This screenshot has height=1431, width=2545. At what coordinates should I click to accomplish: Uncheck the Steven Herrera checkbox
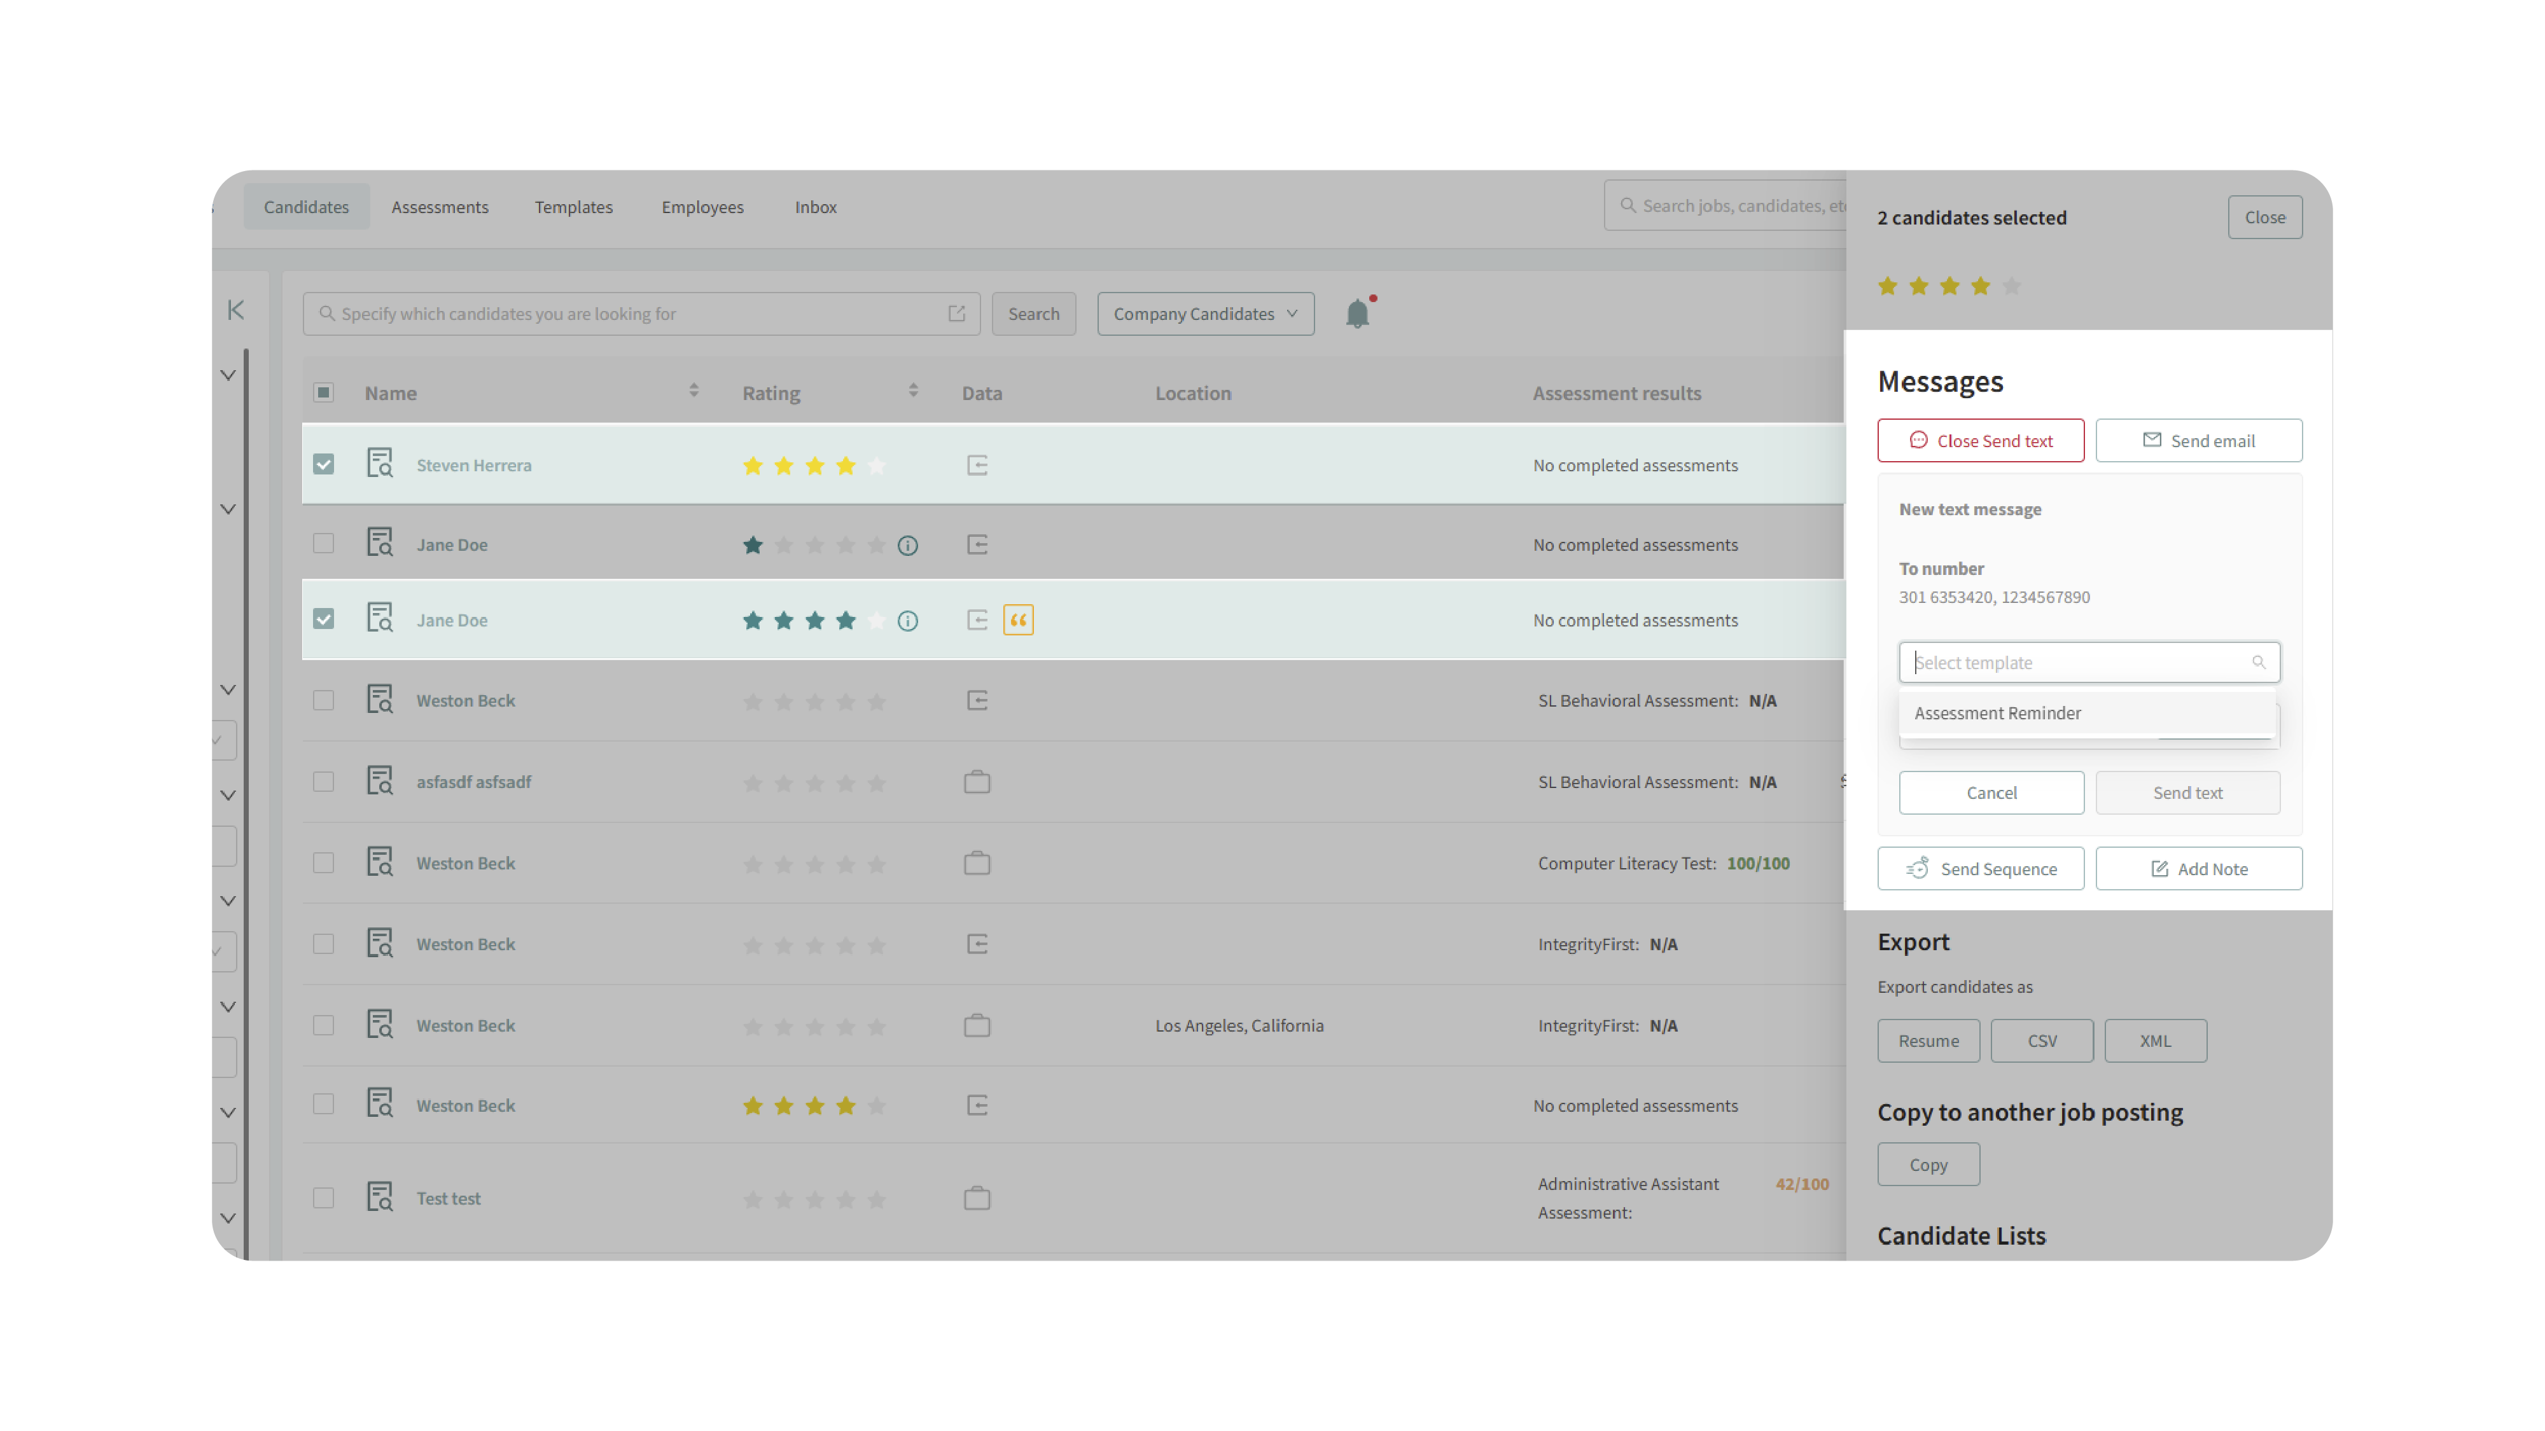tap(323, 464)
